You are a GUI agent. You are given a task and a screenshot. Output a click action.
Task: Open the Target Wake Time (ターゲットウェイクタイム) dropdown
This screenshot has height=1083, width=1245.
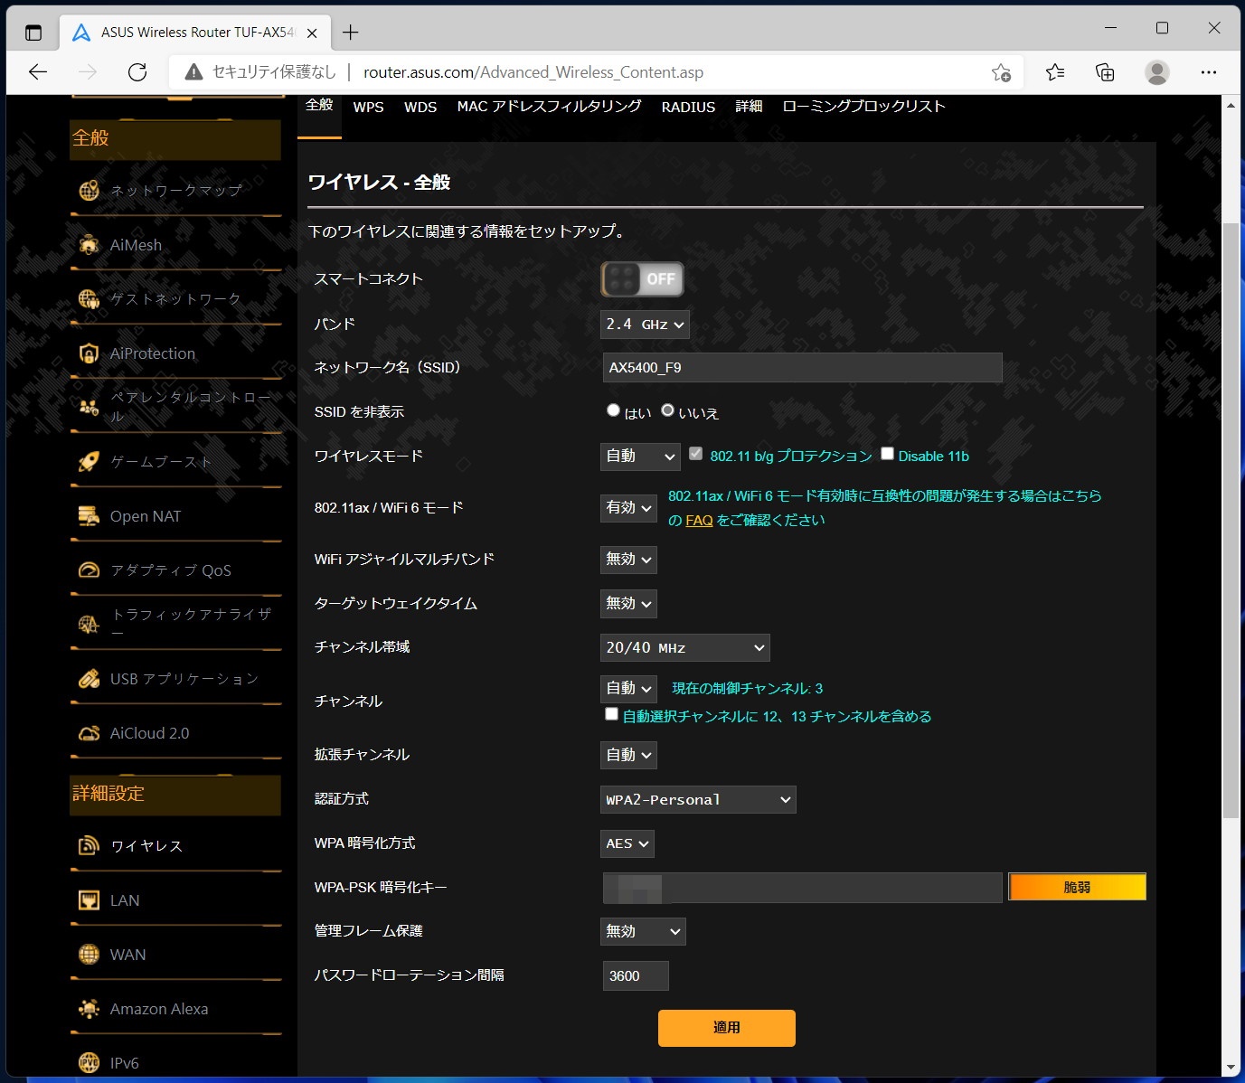tap(628, 604)
